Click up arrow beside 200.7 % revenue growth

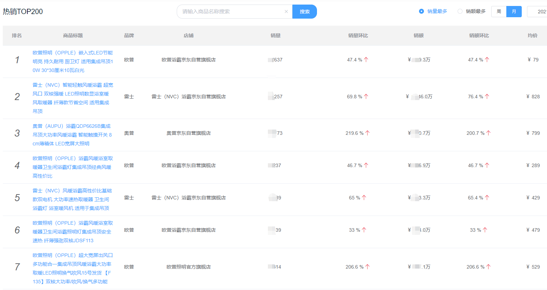pyautogui.click(x=488, y=133)
